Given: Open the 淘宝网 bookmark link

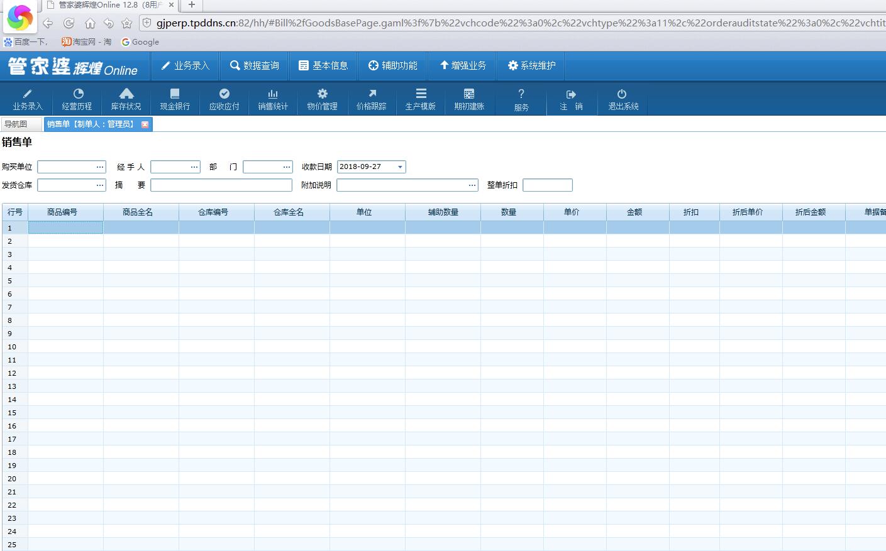Looking at the screenshot, I should click(x=86, y=42).
